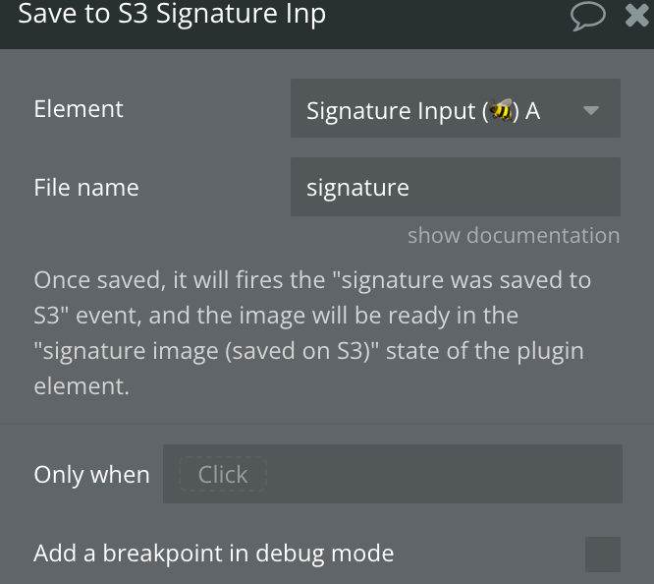Open the comment speech bubble icon
The image size is (654, 584).
(587, 16)
